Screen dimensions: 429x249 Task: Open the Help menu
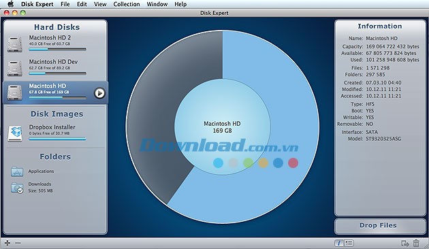click(x=180, y=4)
